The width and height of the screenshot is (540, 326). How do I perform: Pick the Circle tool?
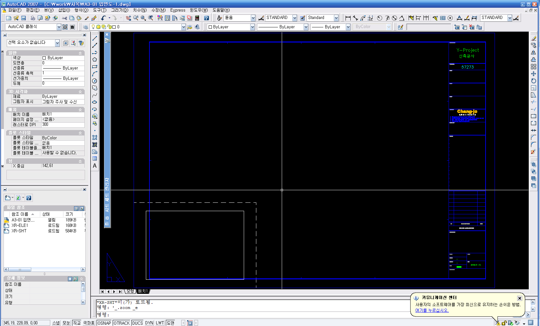95,81
